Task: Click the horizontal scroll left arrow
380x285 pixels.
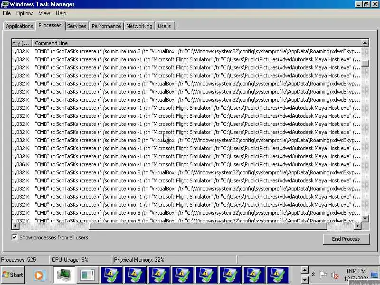Action: click(x=15, y=226)
